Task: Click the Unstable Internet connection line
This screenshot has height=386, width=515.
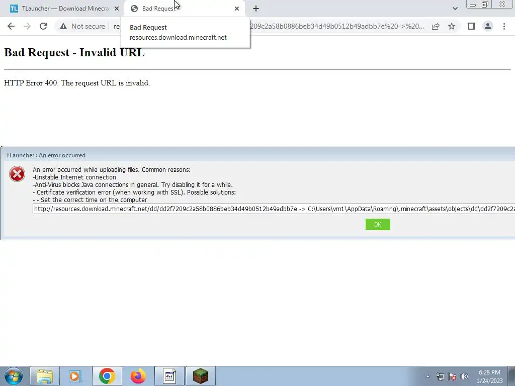Action: pyautogui.click(x=74, y=177)
